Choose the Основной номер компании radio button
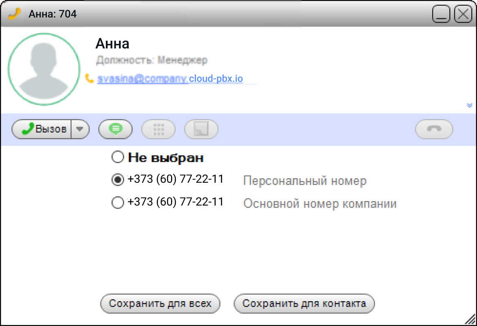 click(118, 202)
